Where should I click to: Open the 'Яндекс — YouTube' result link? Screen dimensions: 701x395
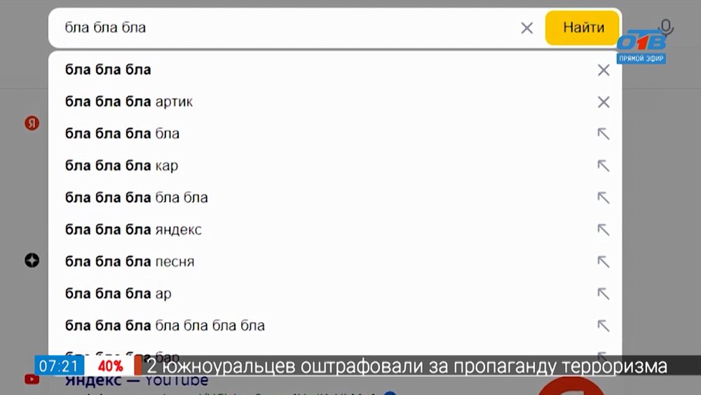pos(137,381)
